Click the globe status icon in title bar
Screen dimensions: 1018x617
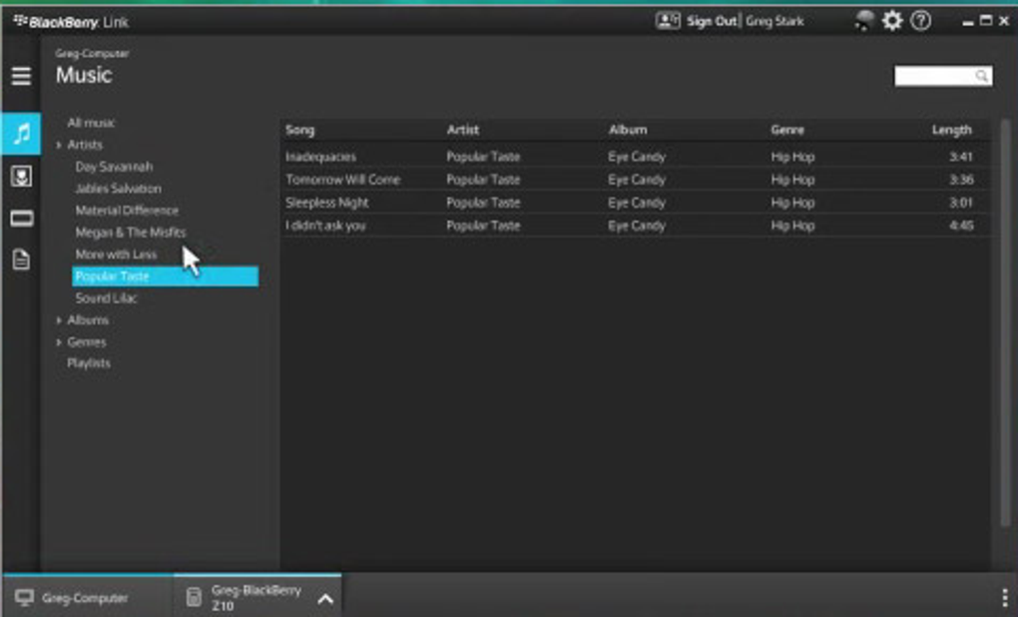(863, 21)
